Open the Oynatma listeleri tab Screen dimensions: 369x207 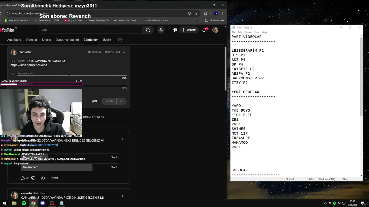click(67, 40)
